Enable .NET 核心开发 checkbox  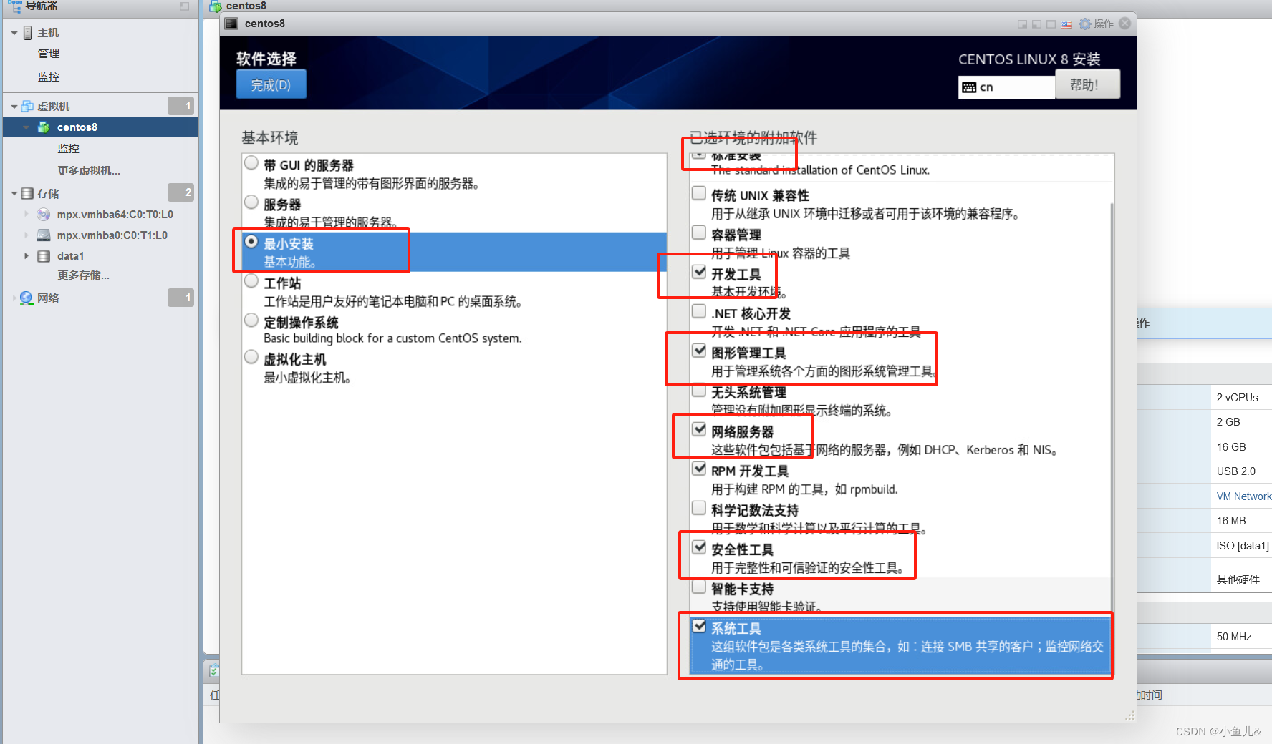pyautogui.click(x=699, y=311)
